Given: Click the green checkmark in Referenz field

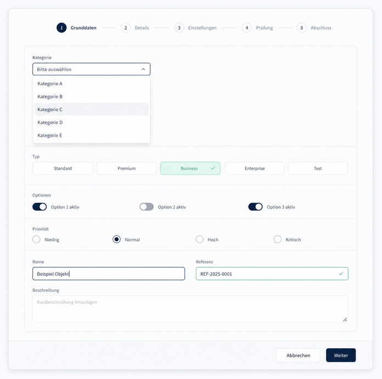Looking at the screenshot, I should pos(341,274).
